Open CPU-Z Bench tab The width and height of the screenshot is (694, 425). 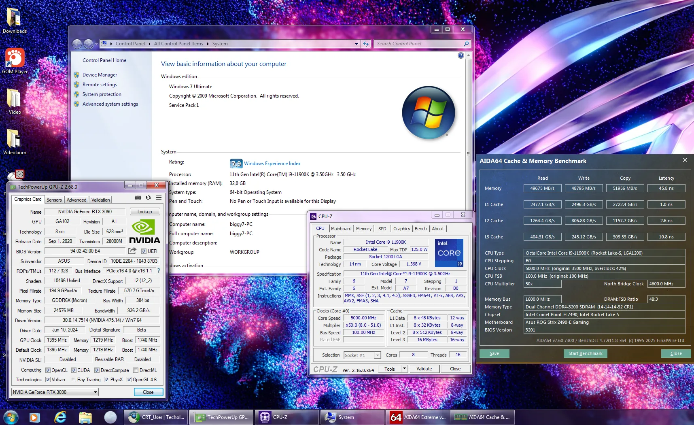pos(420,229)
